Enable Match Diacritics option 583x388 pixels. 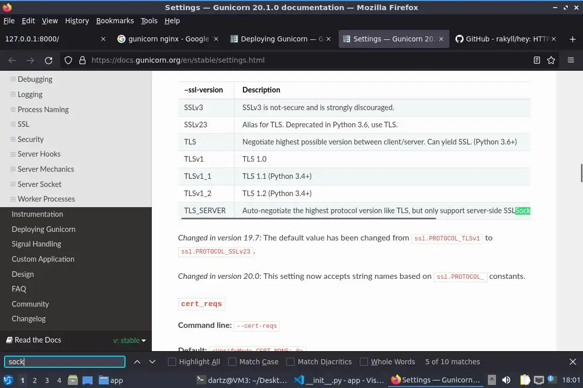319,362
